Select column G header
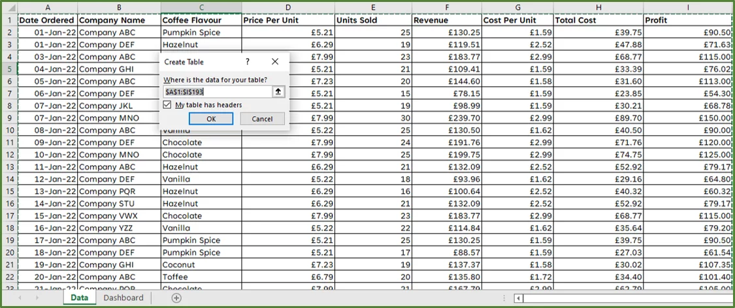Viewport: 735px width, 308px height. pos(517,7)
